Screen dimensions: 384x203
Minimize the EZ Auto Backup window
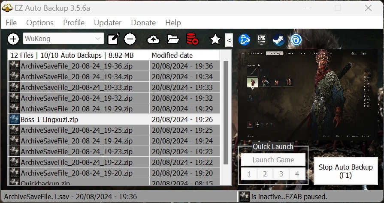coord(308,8)
